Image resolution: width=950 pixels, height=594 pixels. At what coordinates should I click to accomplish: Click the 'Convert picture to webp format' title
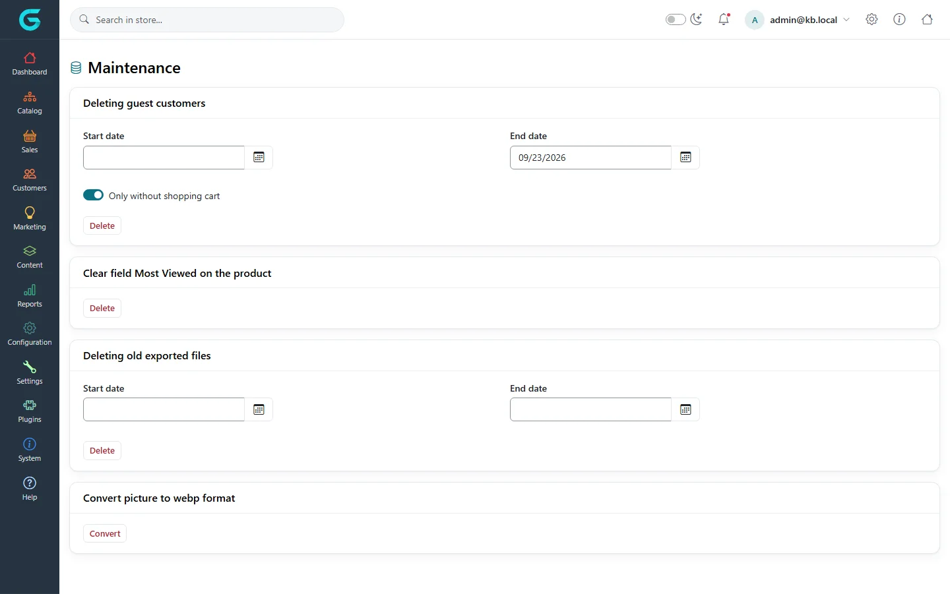click(x=159, y=498)
